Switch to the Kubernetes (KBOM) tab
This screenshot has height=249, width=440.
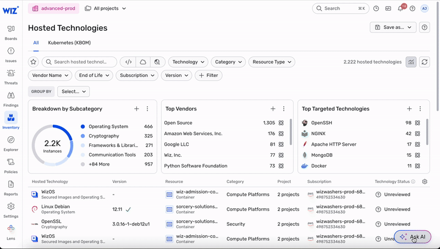tap(69, 42)
